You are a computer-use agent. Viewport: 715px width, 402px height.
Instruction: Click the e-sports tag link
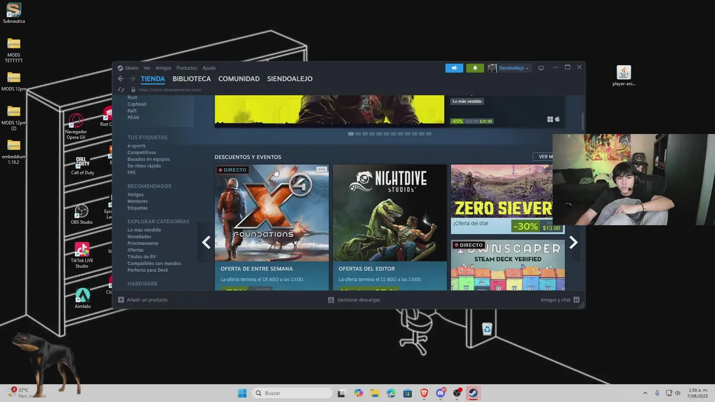pyautogui.click(x=136, y=146)
